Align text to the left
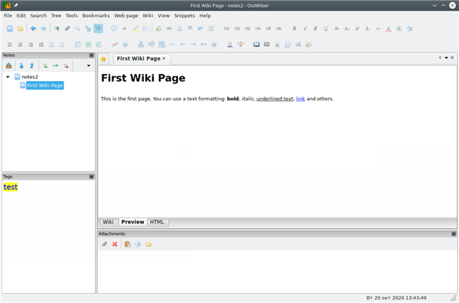The image size is (459, 303). click(10, 44)
